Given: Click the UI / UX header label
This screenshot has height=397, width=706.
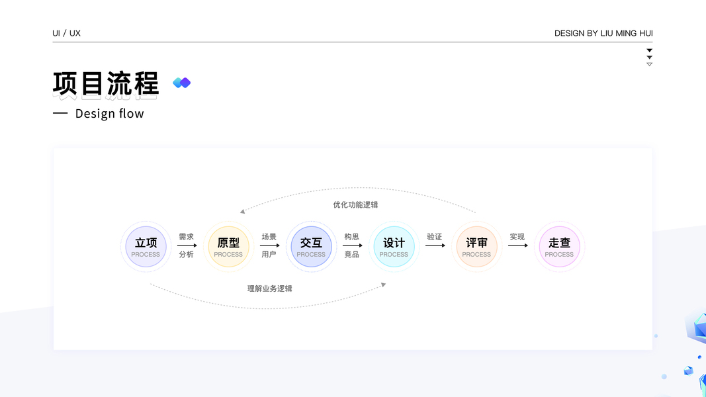Looking at the screenshot, I should (66, 33).
